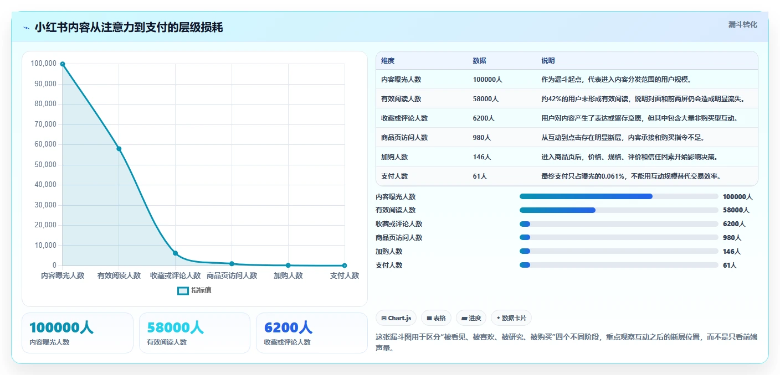780x375 pixels.
Task: Select table cell 收藏或评论人数
Action: [404, 118]
